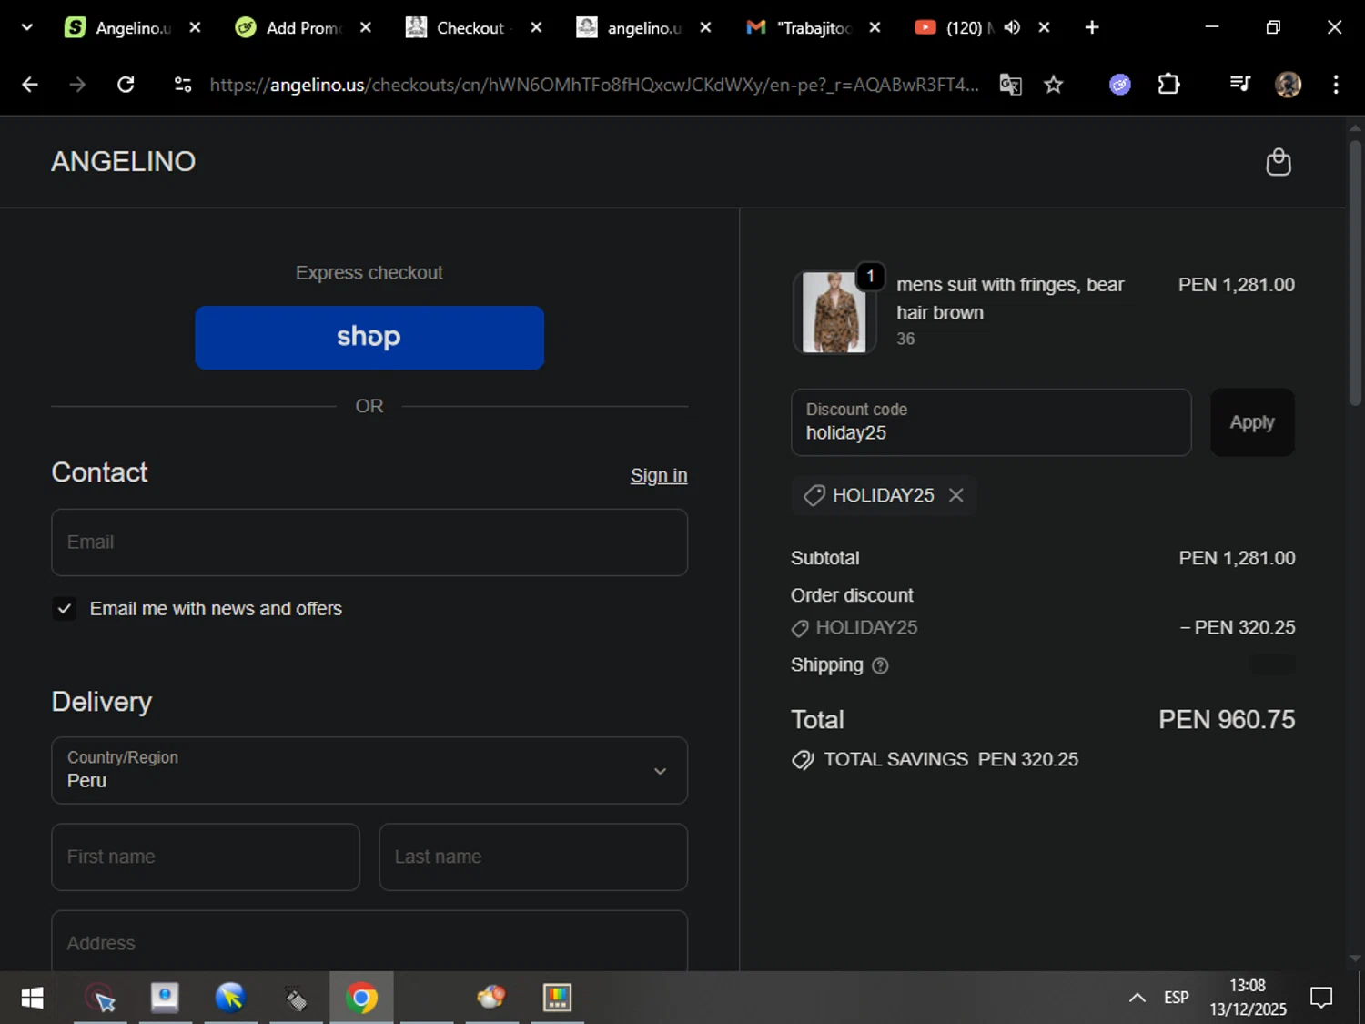Open the tab search dropdown arrow
Image resolution: width=1365 pixels, height=1024 pixels.
[26, 27]
